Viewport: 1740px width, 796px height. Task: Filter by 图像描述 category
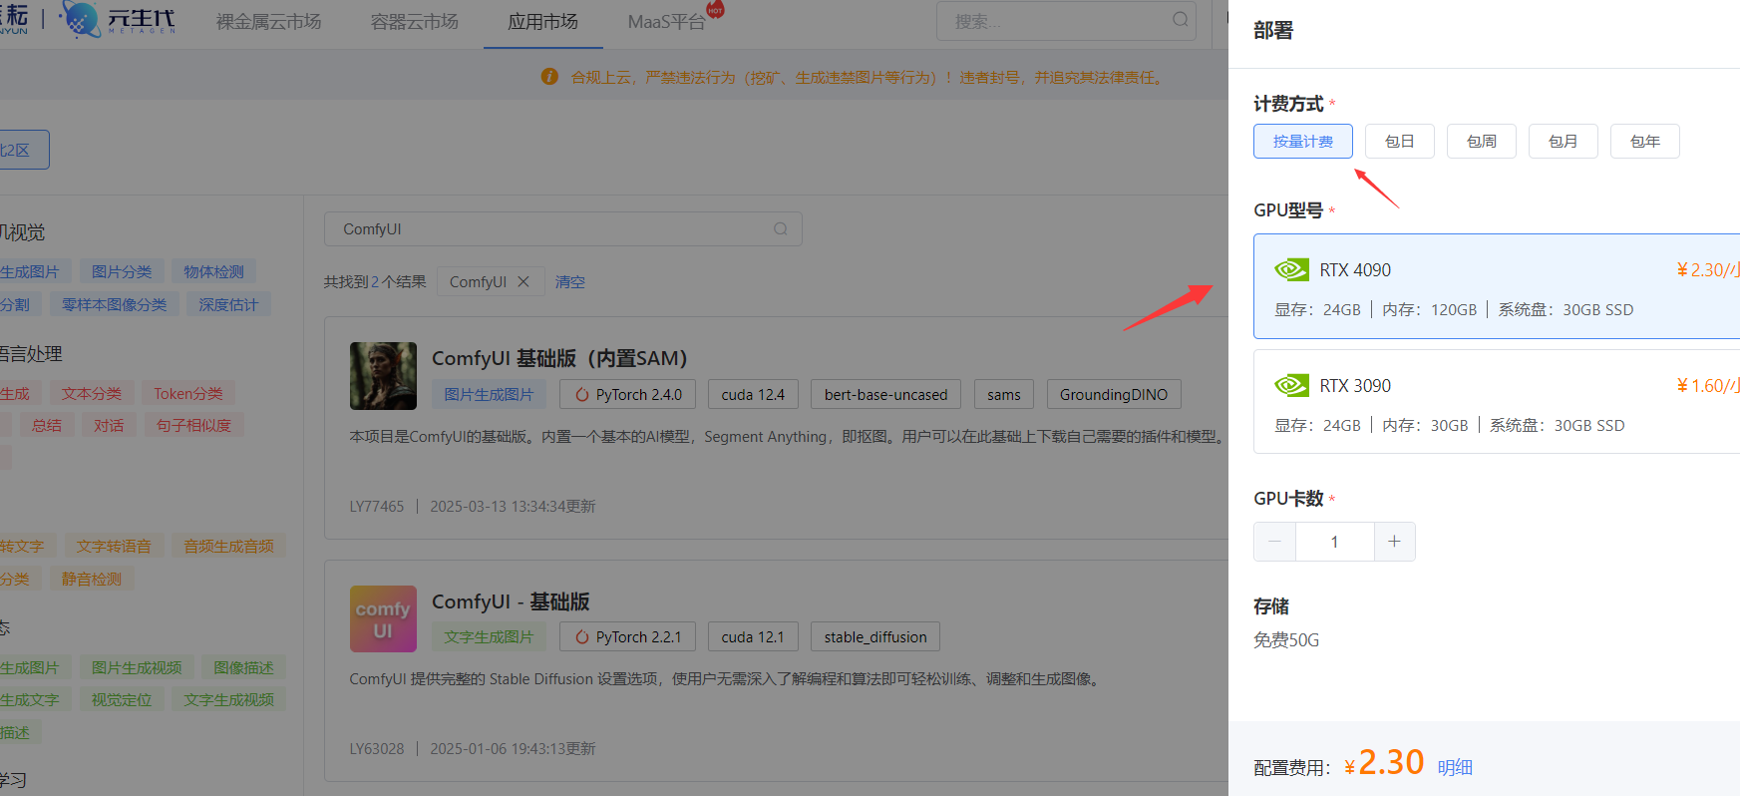click(x=243, y=667)
